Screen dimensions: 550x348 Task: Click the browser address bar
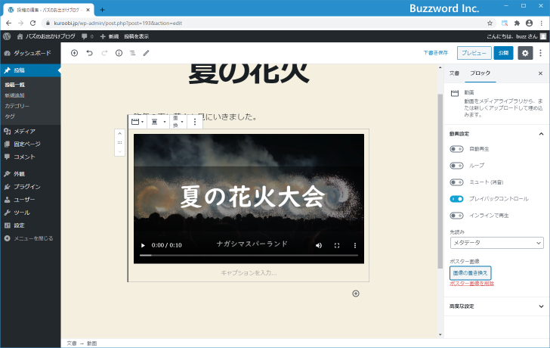pyautogui.click(x=267, y=23)
